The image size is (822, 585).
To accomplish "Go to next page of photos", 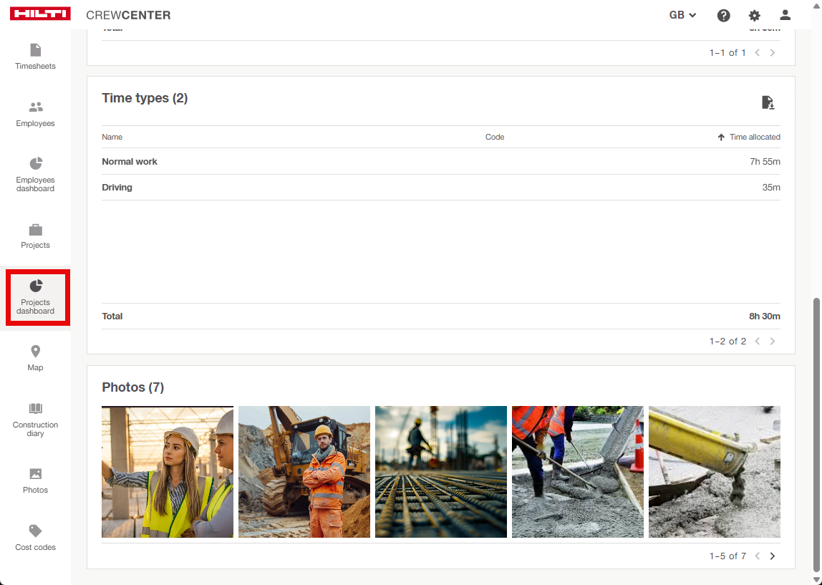I will pyautogui.click(x=772, y=556).
